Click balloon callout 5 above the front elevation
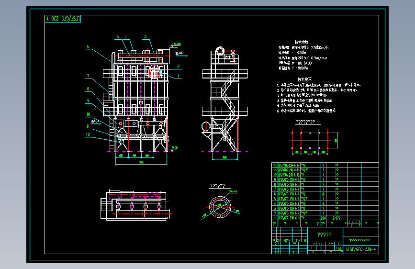Screen dimensions: 415x269 coord(118,37)
